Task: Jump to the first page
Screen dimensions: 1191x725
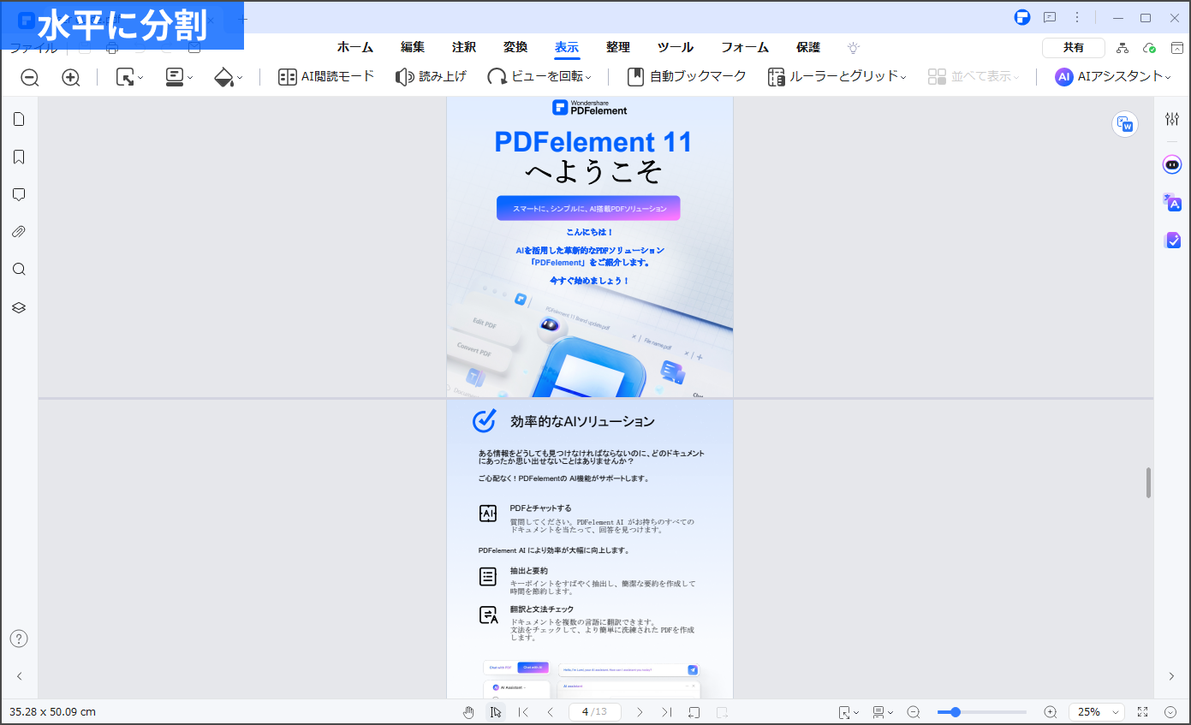Action: click(523, 712)
